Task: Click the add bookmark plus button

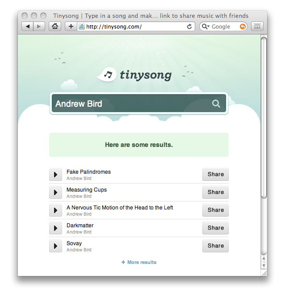Action: click(71, 26)
